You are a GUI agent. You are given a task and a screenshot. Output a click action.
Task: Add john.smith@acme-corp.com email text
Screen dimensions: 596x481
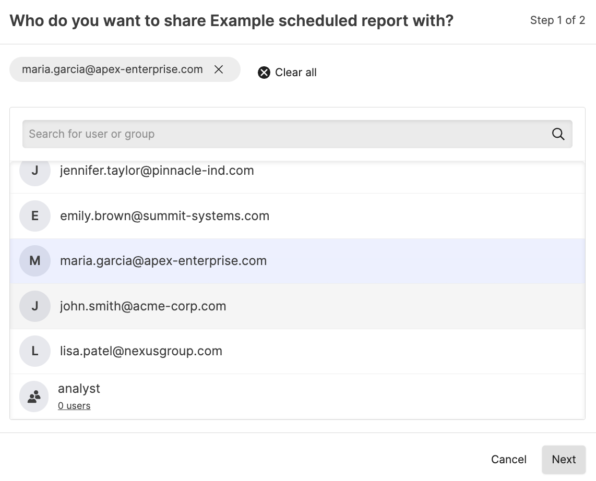(143, 306)
